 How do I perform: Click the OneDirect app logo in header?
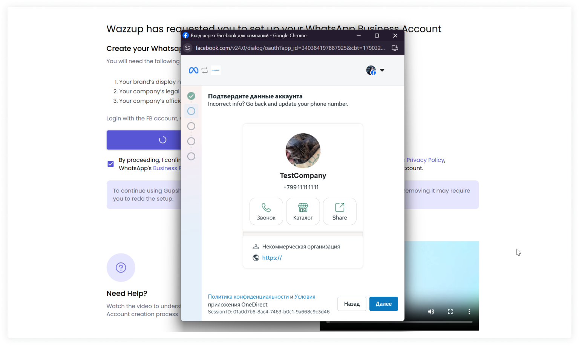click(216, 70)
